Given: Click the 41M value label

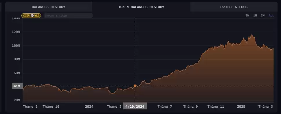Looking at the screenshot, I should [x=17, y=86].
